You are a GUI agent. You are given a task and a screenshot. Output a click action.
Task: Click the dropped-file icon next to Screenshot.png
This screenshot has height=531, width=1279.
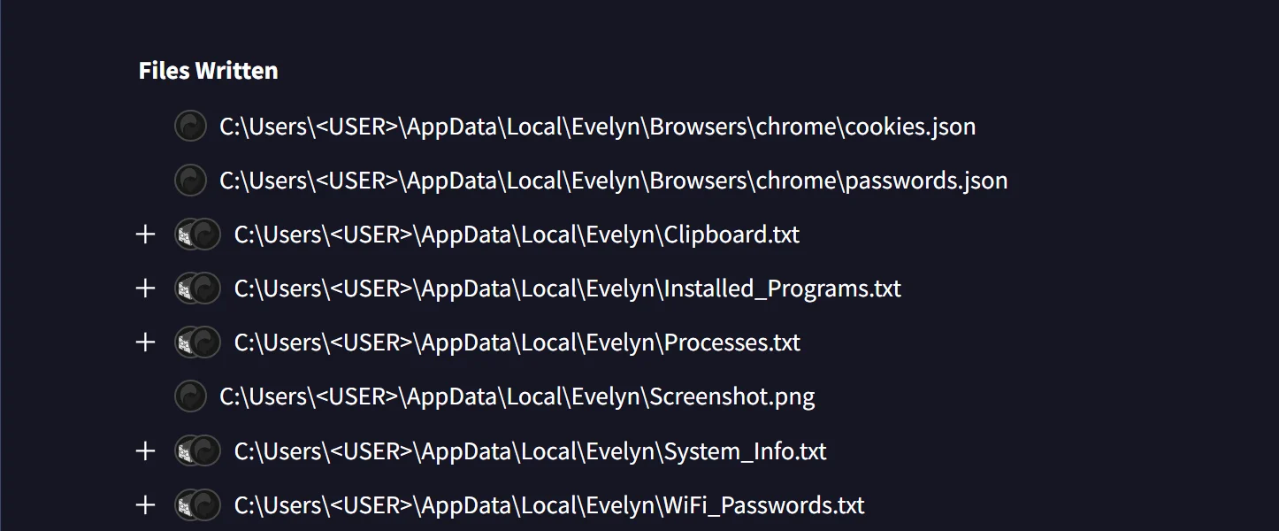coord(190,396)
